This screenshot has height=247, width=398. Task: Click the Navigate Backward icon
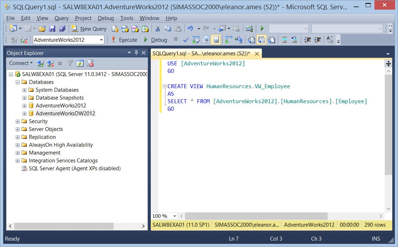pos(222,29)
